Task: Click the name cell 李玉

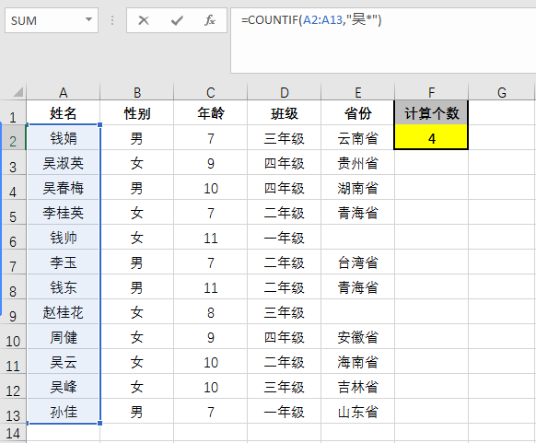Action: (x=64, y=262)
